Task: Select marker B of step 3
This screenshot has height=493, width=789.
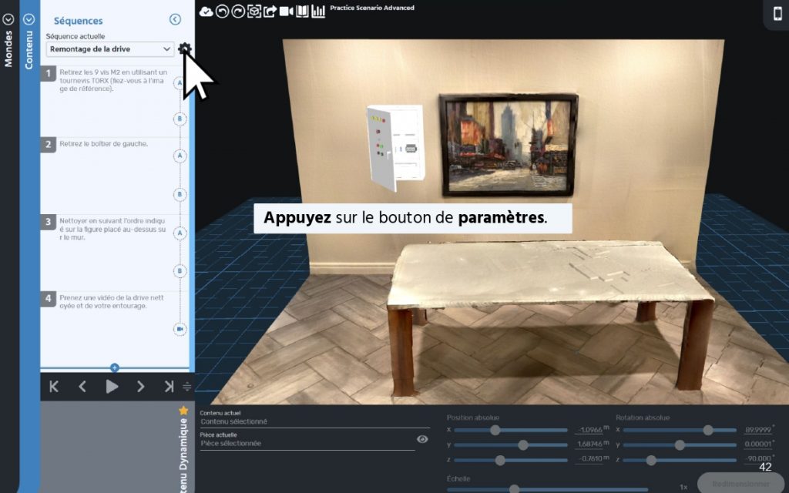Action: pos(180,272)
